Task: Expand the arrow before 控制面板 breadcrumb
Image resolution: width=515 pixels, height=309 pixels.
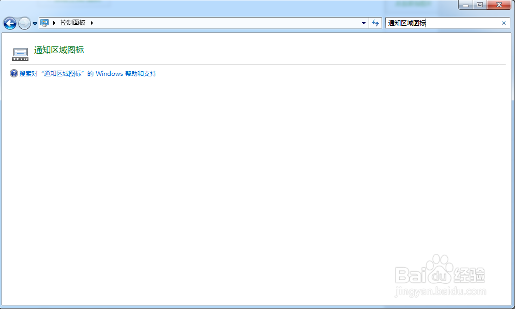Action: click(x=54, y=23)
